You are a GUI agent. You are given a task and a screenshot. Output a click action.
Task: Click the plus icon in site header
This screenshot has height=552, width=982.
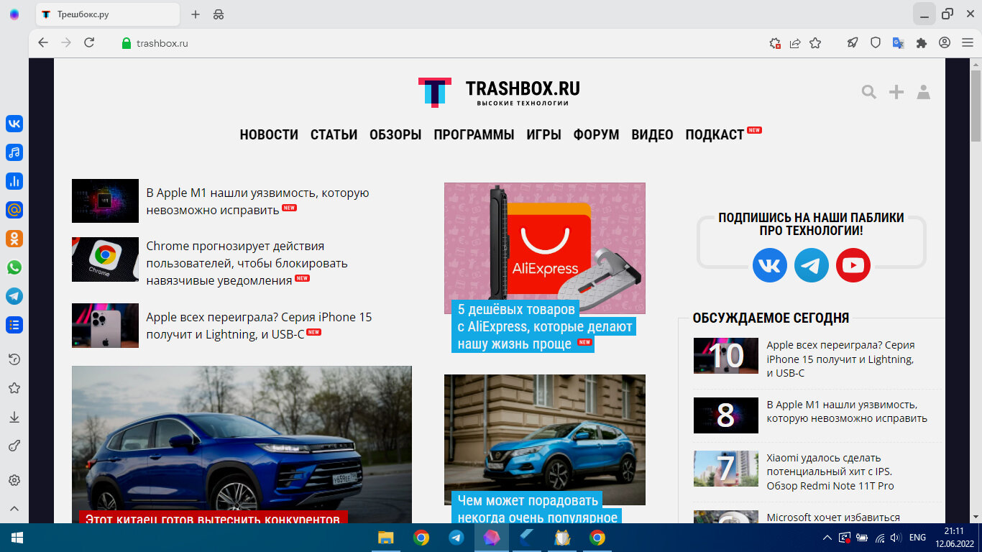[896, 92]
